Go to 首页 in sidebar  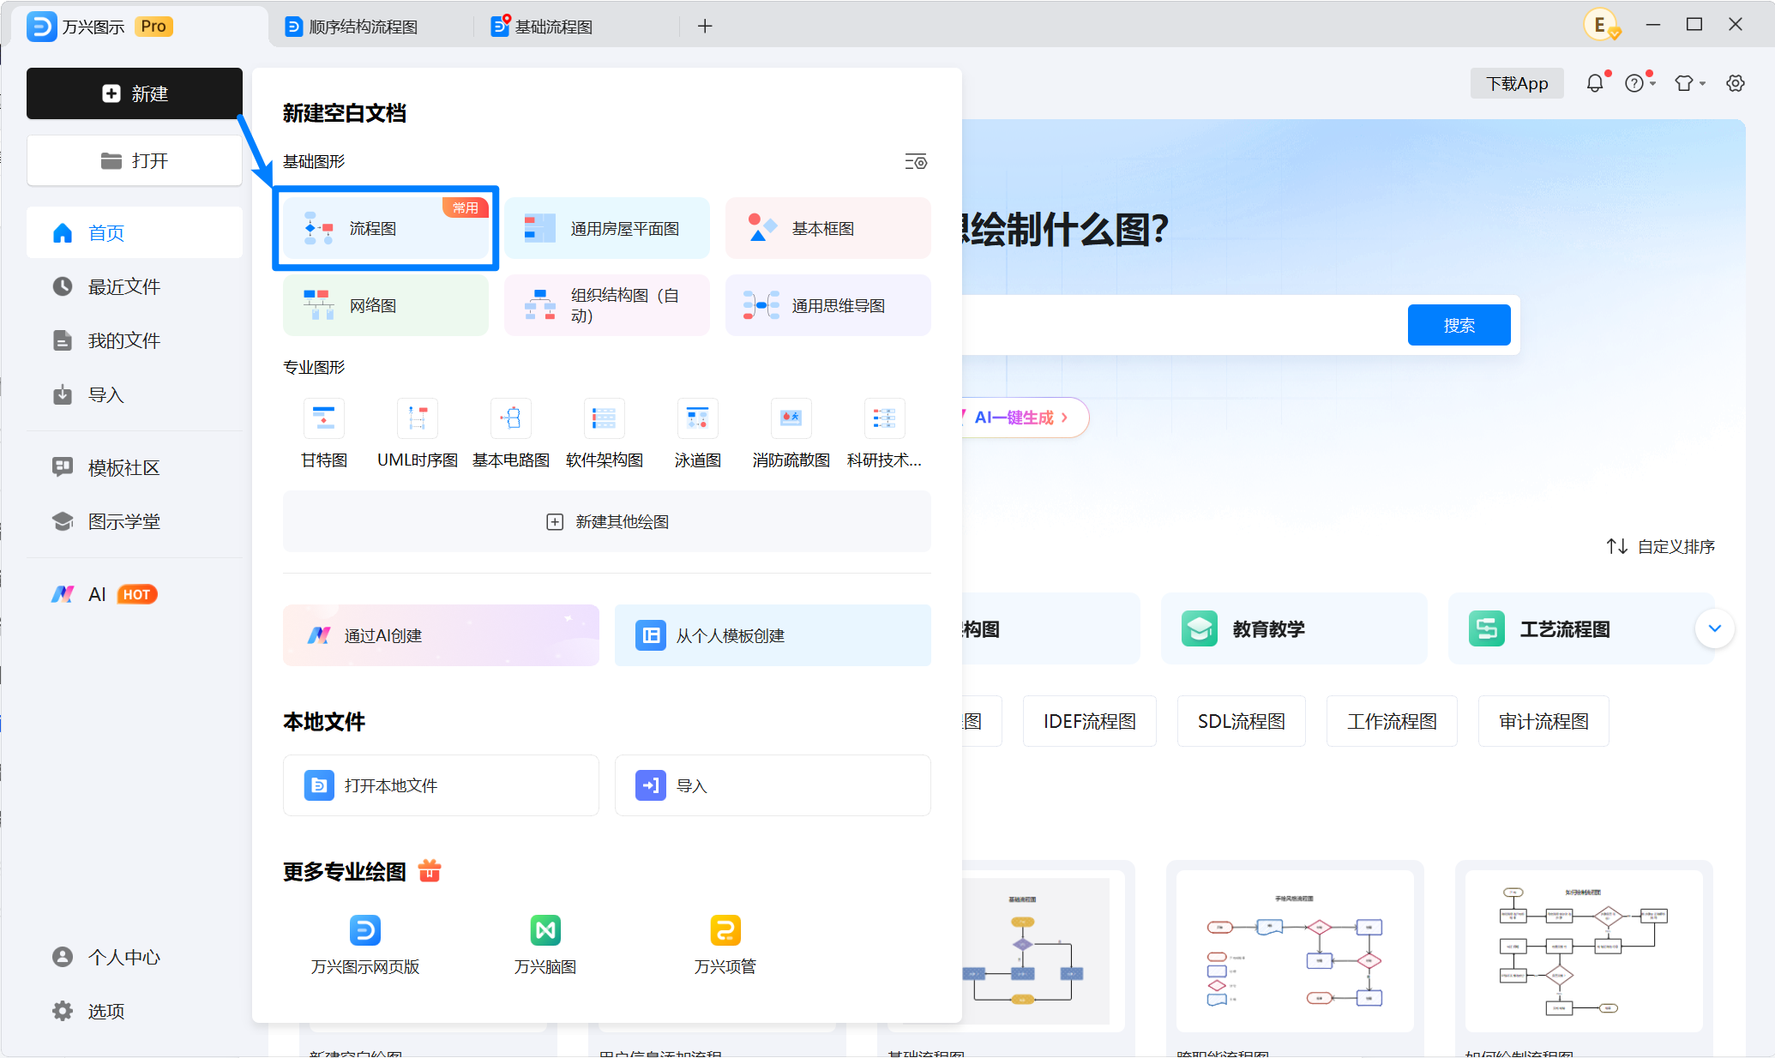pos(135,232)
